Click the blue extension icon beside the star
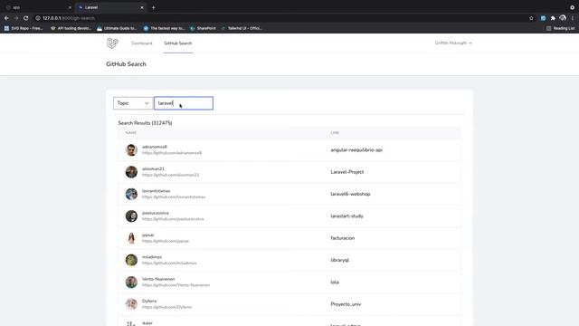Screen dimensions: 579x326 pyautogui.click(x=543, y=18)
